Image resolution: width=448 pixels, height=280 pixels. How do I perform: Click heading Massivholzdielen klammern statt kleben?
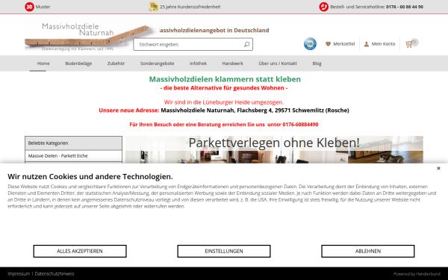225,79
